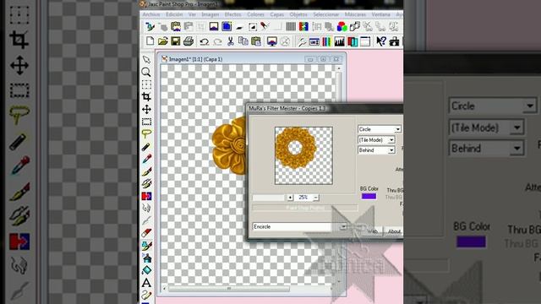Click the Full Screen Preview monitor icon
Screen dimensions: 541x304
[x=272, y=41]
